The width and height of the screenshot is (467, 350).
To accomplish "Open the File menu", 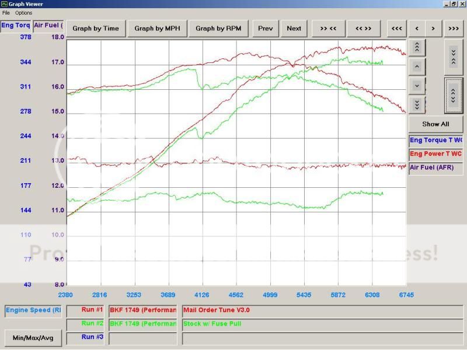I will coord(6,13).
